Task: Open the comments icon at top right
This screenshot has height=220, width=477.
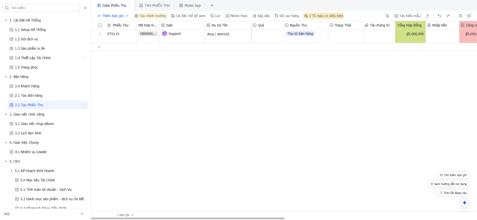Action: (x=469, y=16)
